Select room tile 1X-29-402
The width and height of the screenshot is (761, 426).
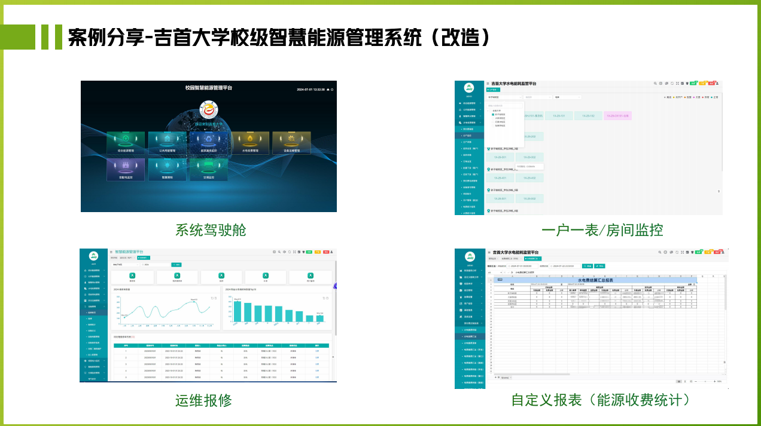529,178
